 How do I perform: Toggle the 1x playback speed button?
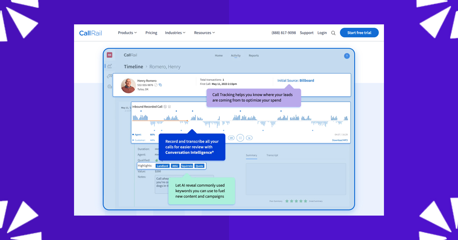pos(249,138)
